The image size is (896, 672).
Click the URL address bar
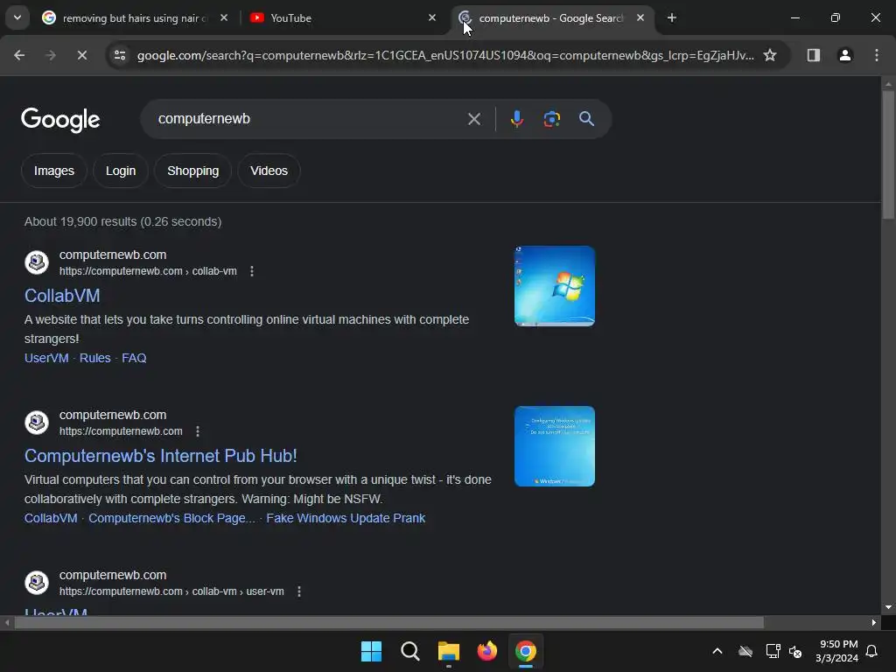click(x=445, y=55)
